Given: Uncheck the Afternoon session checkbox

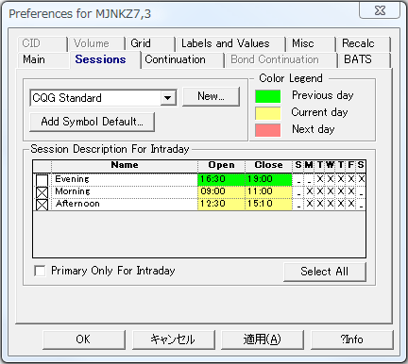Looking at the screenshot, I should (x=42, y=205).
